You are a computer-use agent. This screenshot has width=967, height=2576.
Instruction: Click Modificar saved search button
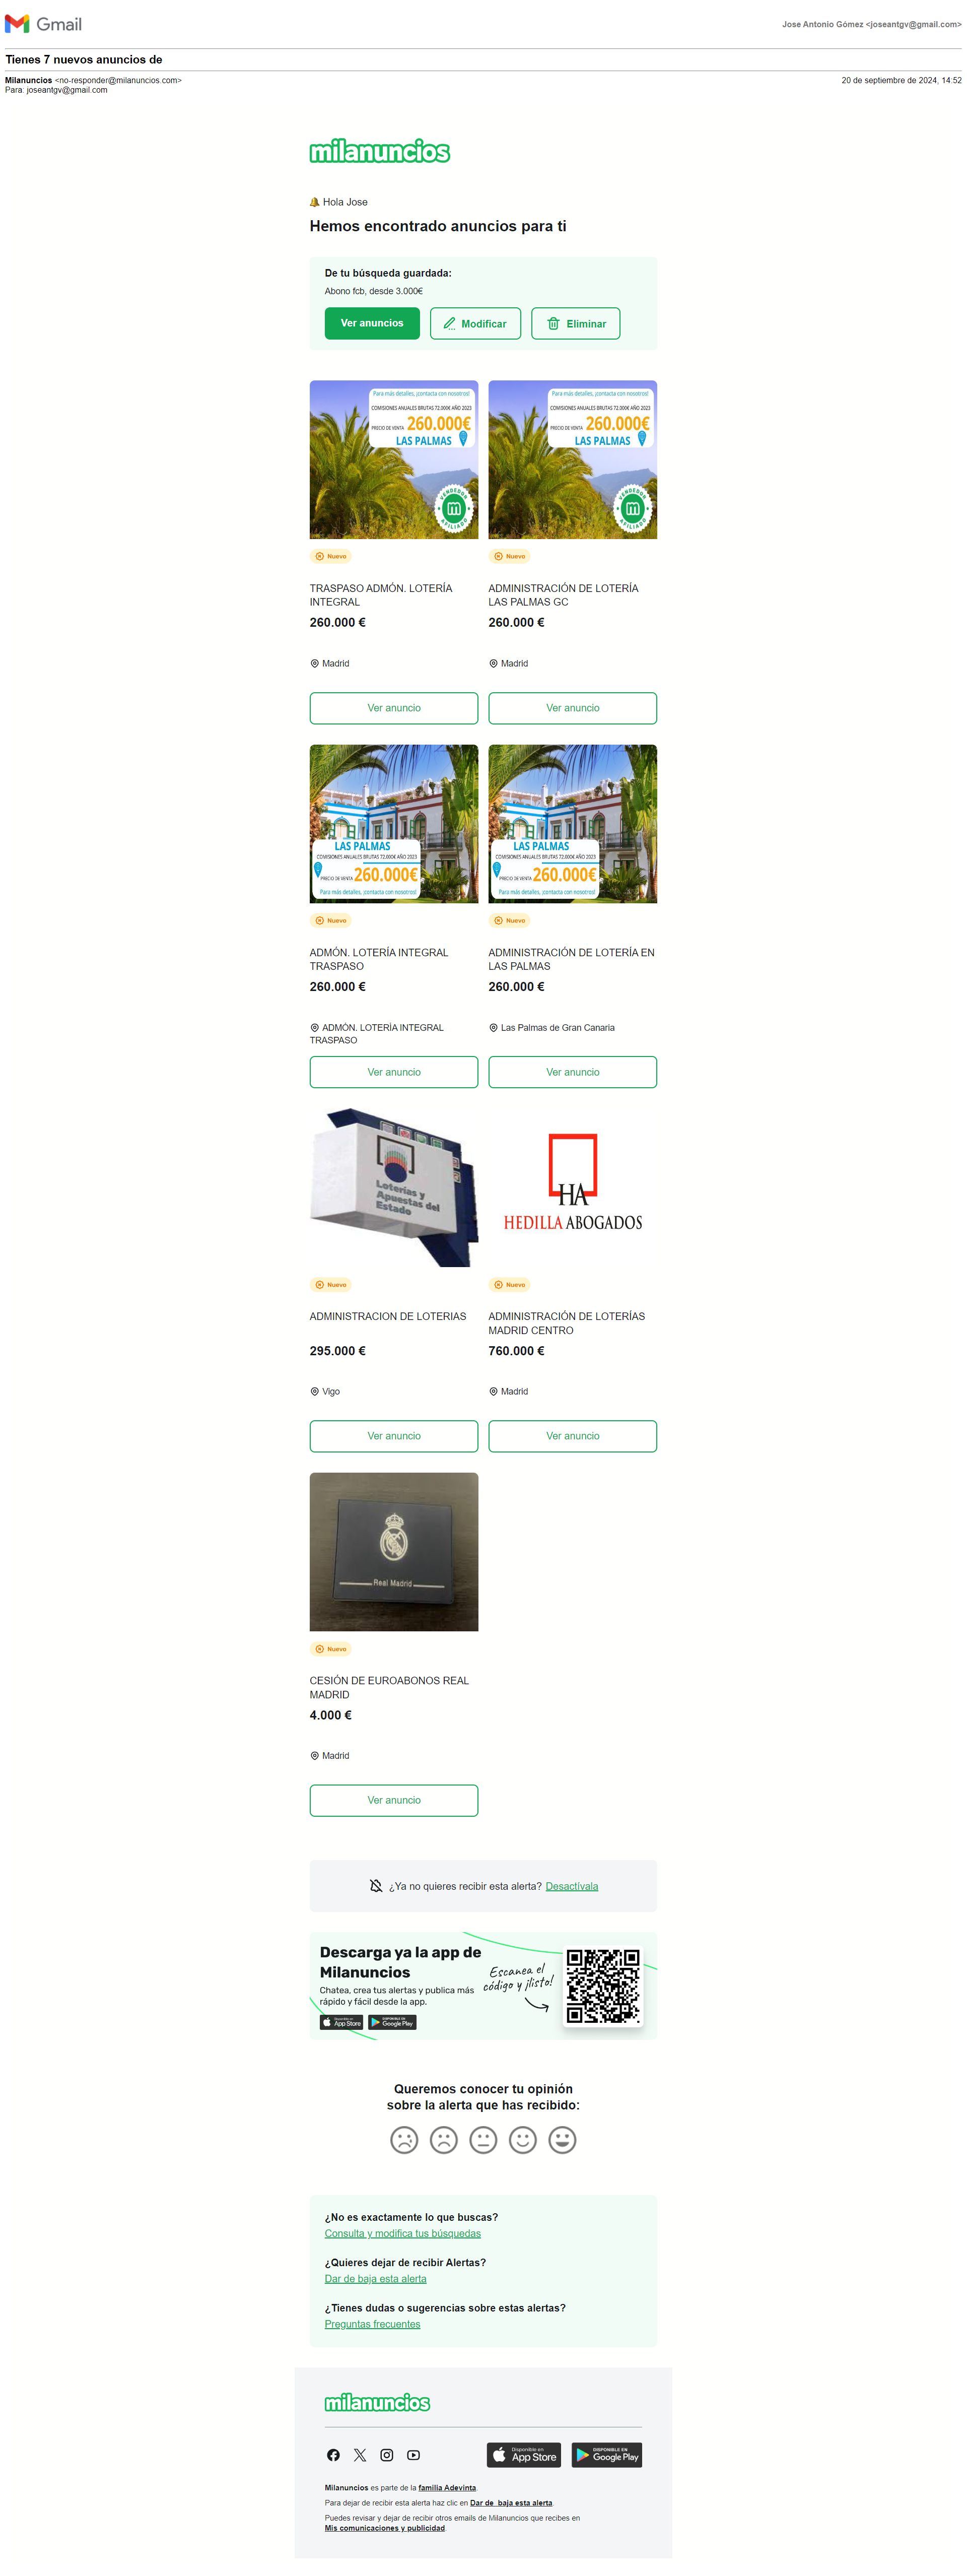pos(475,323)
